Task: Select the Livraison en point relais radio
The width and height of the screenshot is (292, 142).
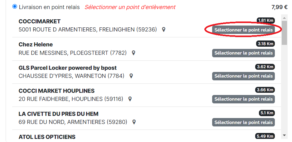Action: point(15,7)
